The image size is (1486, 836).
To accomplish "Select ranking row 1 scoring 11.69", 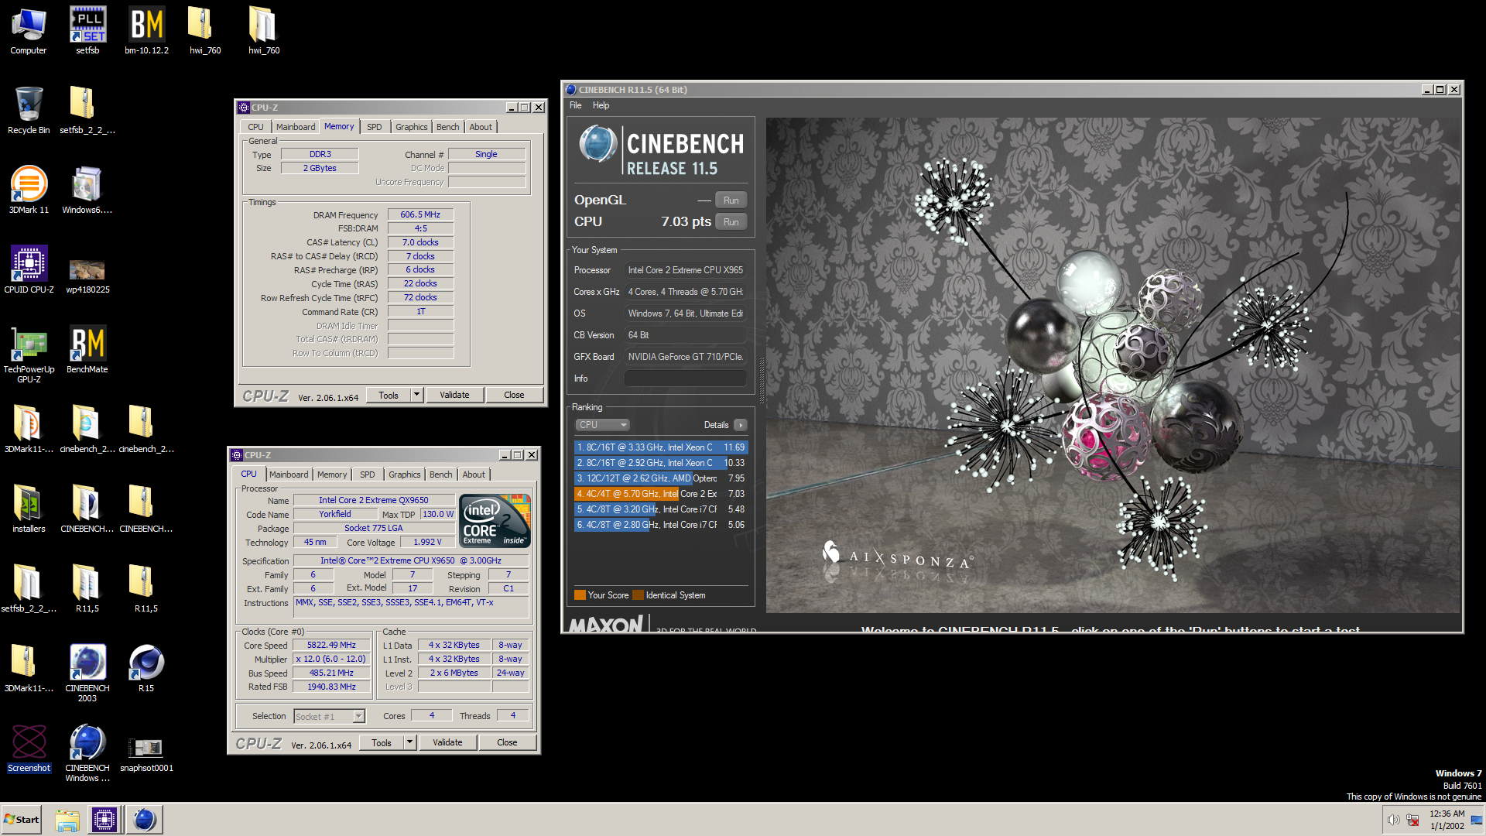I will [x=661, y=447].
